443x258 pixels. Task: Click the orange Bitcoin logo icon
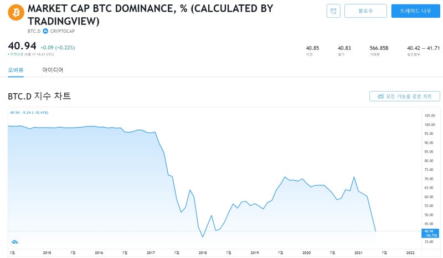(16, 12)
